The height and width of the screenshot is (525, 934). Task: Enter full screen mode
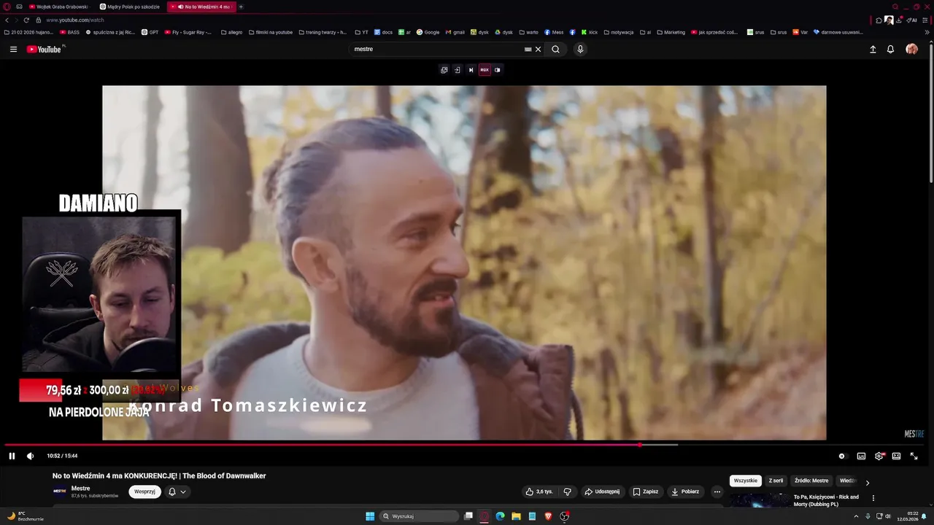[x=914, y=456]
